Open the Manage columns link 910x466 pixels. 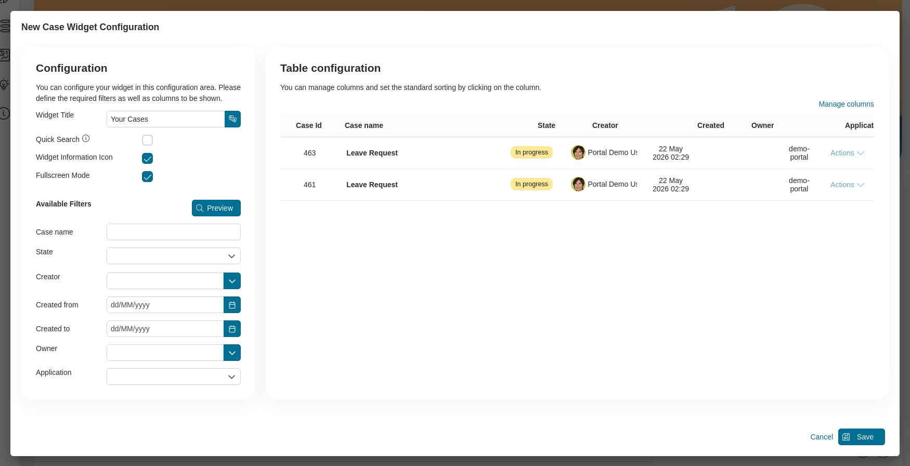pos(846,104)
